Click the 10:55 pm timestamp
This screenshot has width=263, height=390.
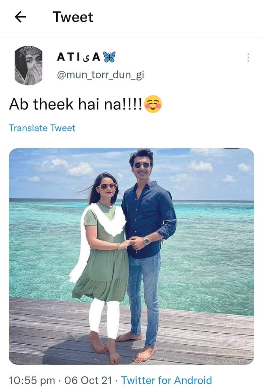[x=32, y=380]
